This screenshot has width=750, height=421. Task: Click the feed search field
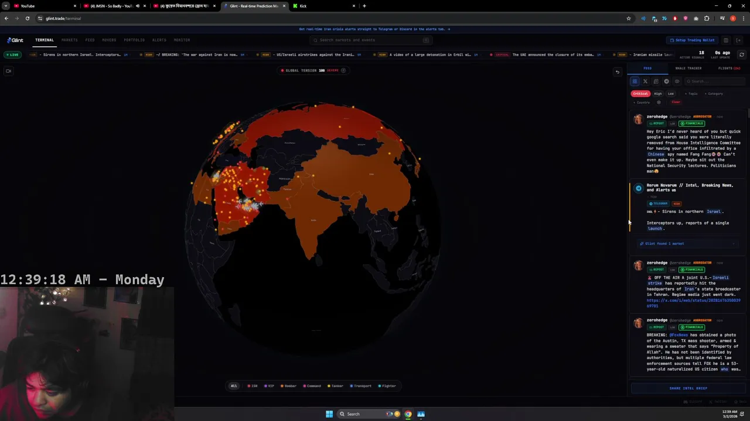pyautogui.click(x=714, y=81)
